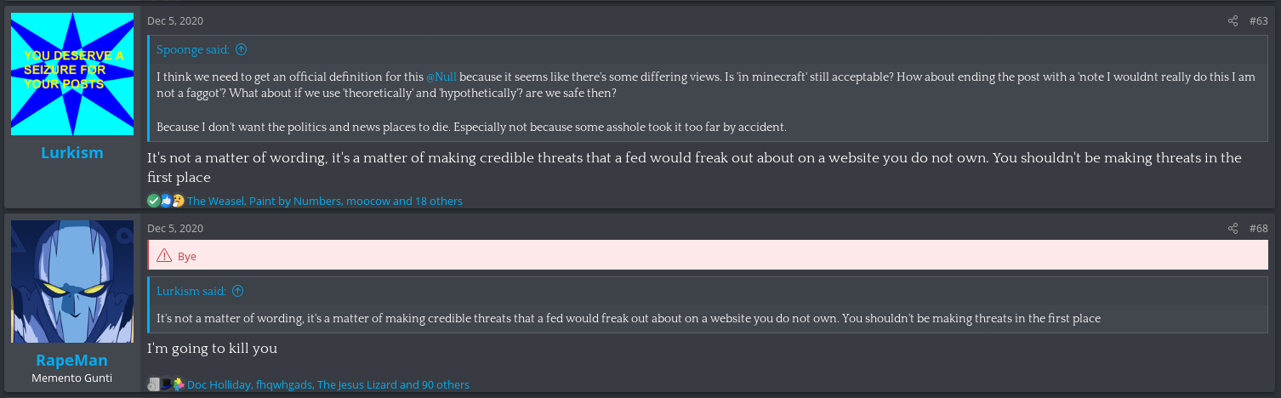Show reactions list with '18 others'

click(x=325, y=201)
